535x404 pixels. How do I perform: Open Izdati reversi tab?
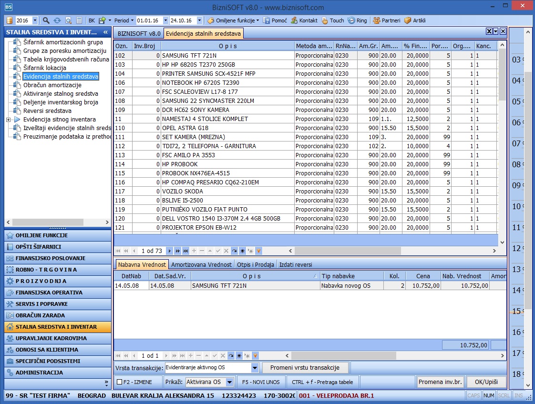coord(296,264)
